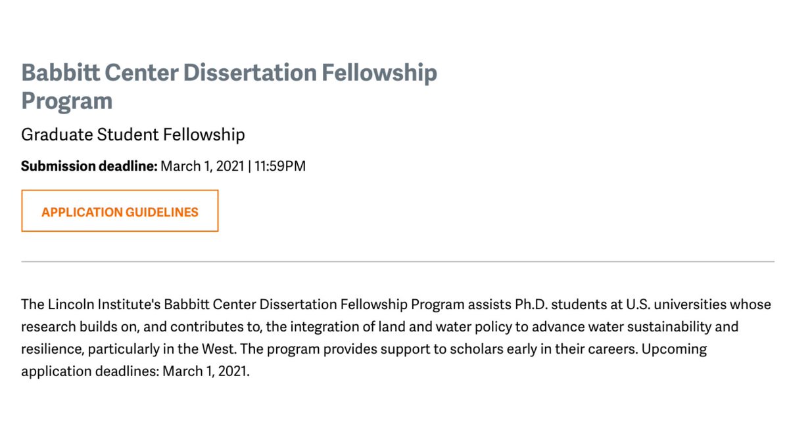Click the bold Submission deadline label

tap(89, 166)
